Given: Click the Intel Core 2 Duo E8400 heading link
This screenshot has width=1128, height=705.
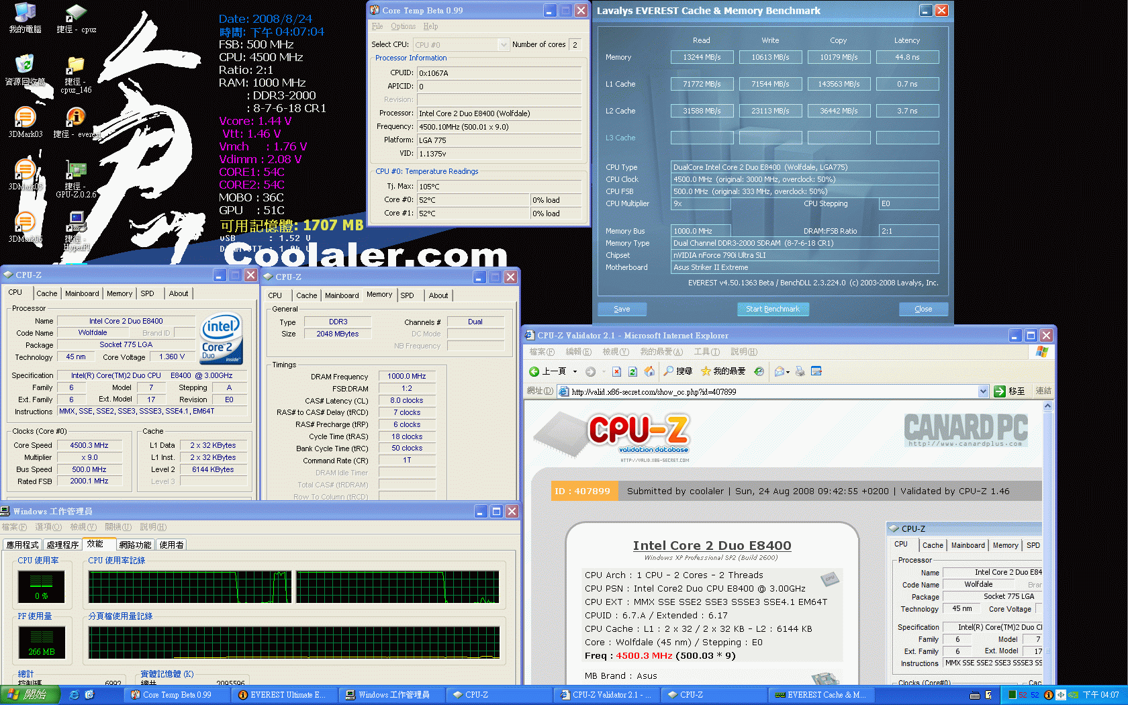Looking at the screenshot, I should coord(712,545).
